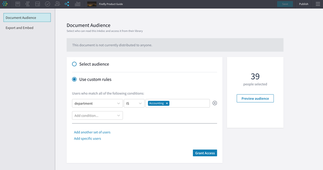Screen dimensions: 323x170
Task: Click the Preview audience button
Action: [255, 99]
